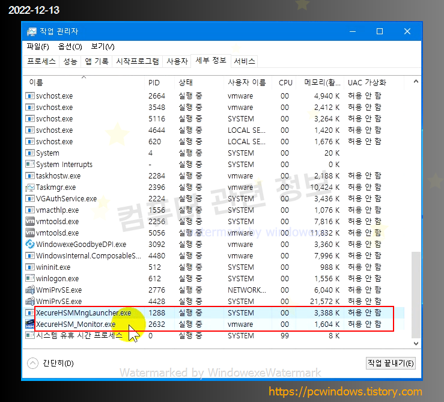Click the NETWORK... user name cell
Screen dimensions: 444x402
pos(247,290)
